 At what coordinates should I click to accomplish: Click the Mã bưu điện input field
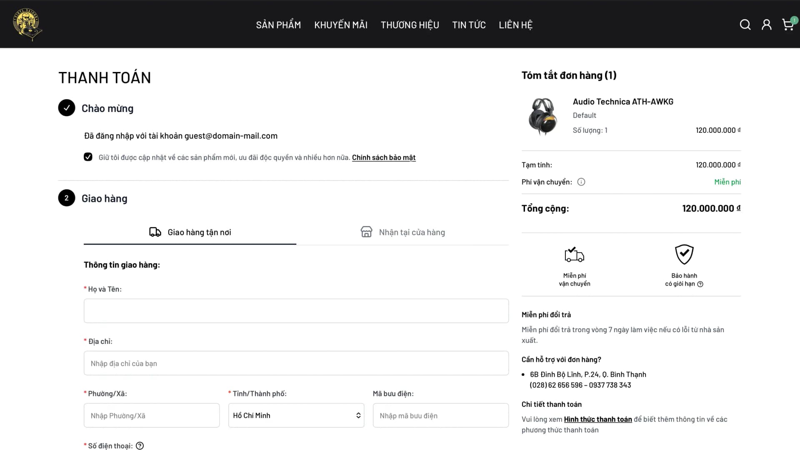coord(441,415)
